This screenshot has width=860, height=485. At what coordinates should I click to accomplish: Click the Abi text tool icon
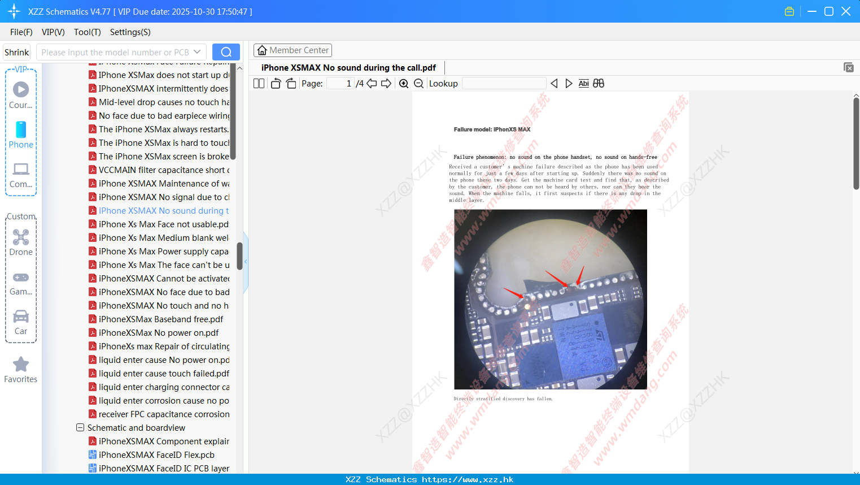(584, 84)
